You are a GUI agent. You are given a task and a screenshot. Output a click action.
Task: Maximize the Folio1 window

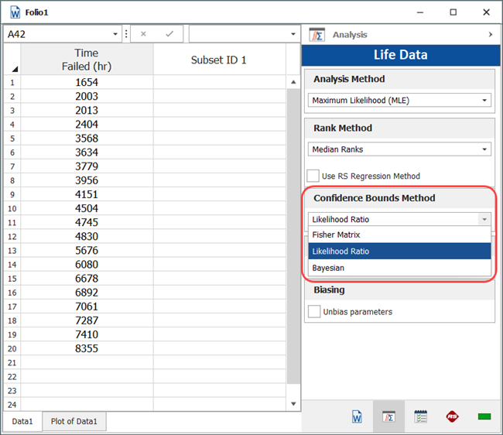[x=453, y=12]
